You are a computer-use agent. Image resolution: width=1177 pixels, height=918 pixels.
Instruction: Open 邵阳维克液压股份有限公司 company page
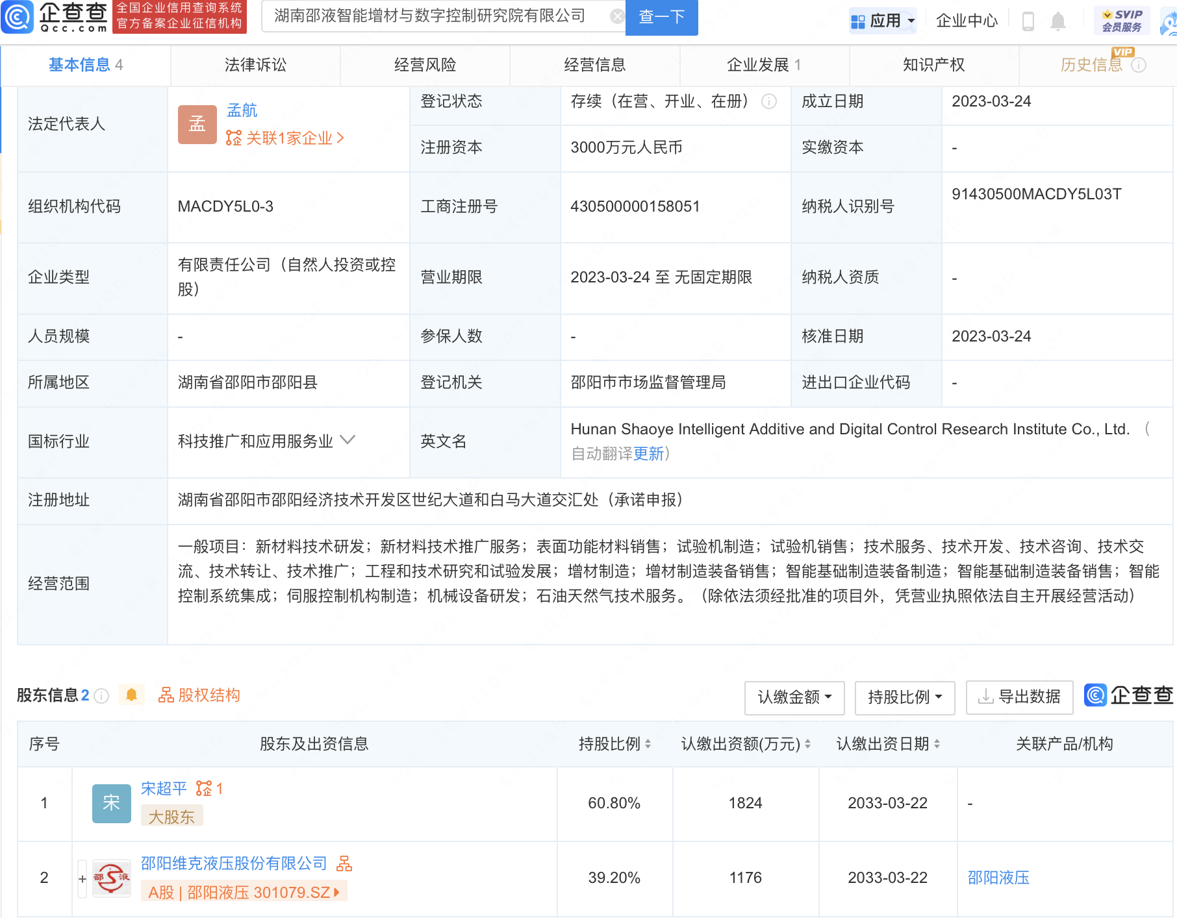234,863
